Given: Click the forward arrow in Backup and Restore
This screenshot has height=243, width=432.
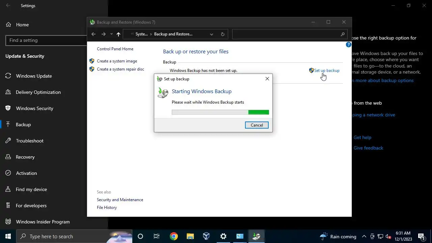Looking at the screenshot, I should pyautogui.click(x=104, y=34).
